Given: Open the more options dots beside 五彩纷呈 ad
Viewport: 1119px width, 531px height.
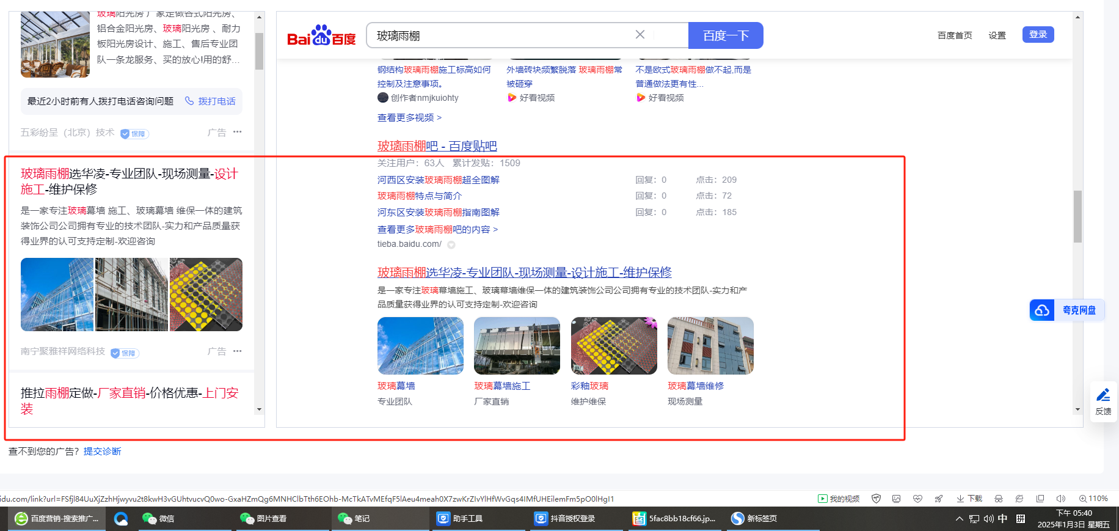Looking at the screenshot, I should click(x=238, y=132).
